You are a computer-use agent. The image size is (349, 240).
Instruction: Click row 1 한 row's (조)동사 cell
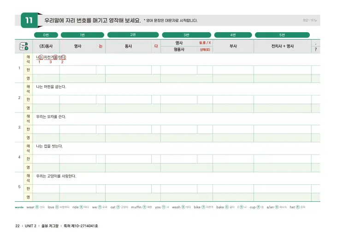tap(46, 70)
